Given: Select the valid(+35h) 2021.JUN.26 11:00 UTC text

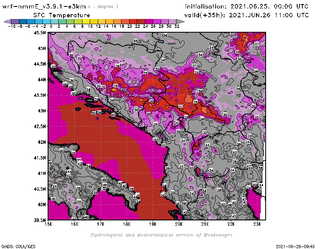Looking at the screenshot, I should coord(246,15).
